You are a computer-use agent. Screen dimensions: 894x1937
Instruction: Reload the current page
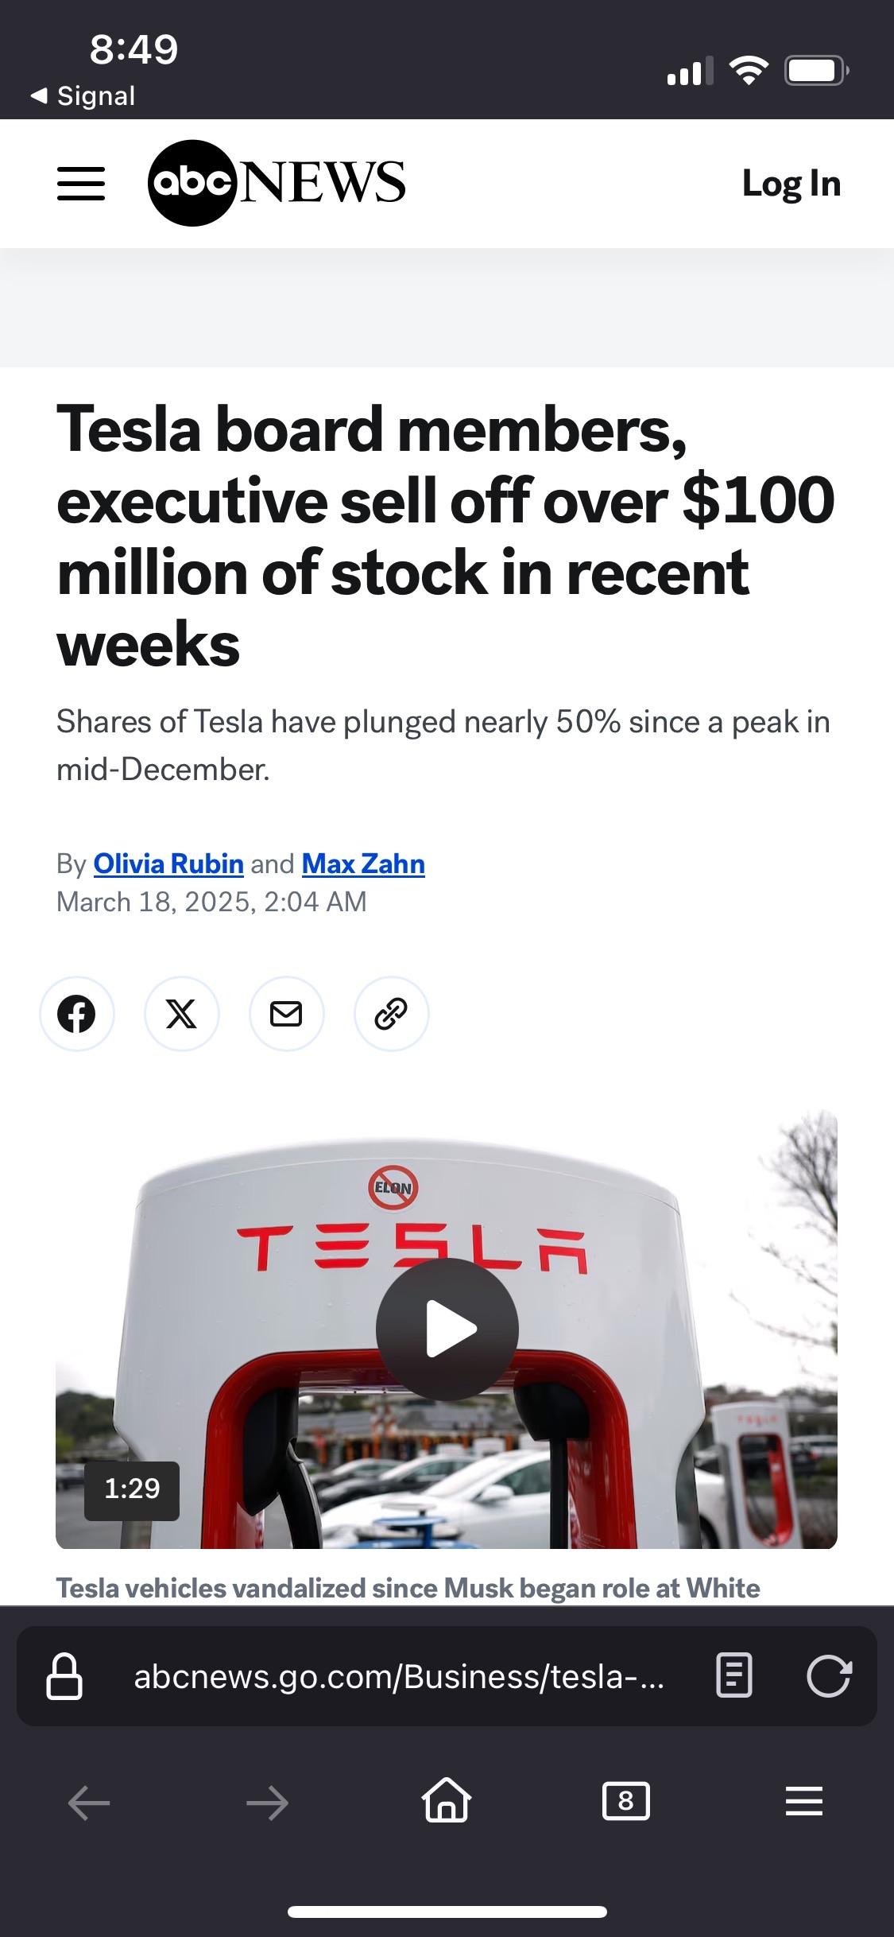(829, 1676)
